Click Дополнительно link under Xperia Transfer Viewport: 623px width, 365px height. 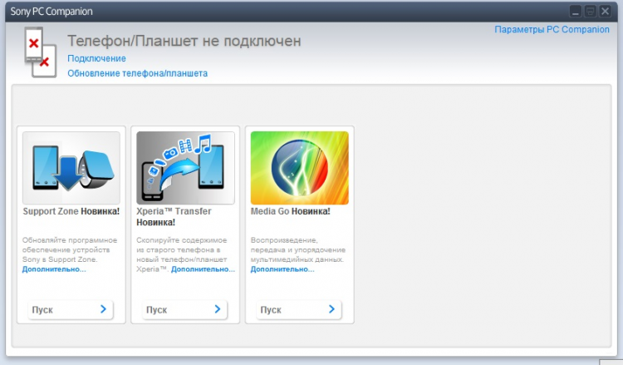203,269
